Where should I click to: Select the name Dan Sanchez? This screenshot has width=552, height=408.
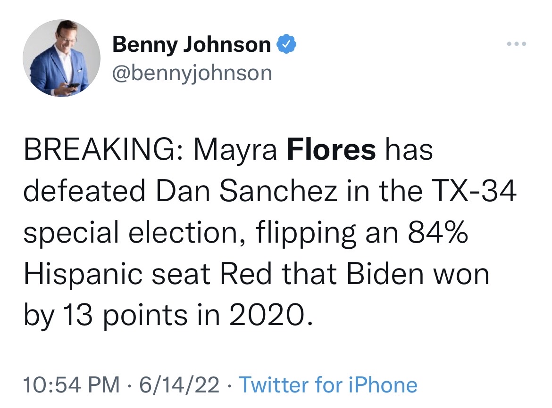pyautogui.click(x=246, y=190)
